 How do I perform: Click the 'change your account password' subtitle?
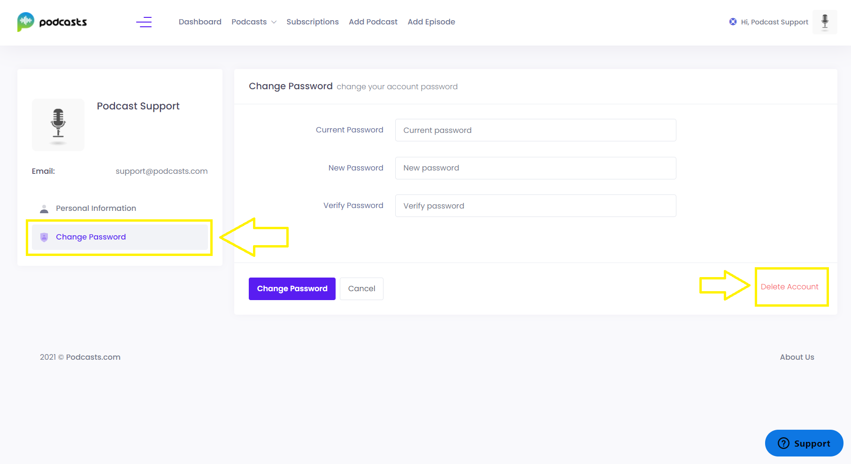pyautogui.click(x=397, y=86)
